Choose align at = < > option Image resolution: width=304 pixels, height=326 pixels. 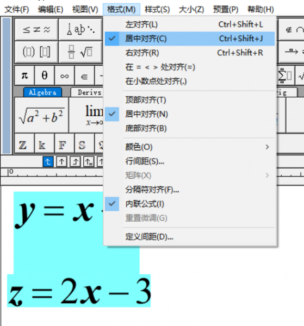click(x=190, y=67)
